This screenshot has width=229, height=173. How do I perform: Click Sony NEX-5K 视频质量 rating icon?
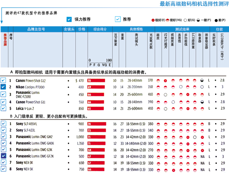click(x=173, y=170)
